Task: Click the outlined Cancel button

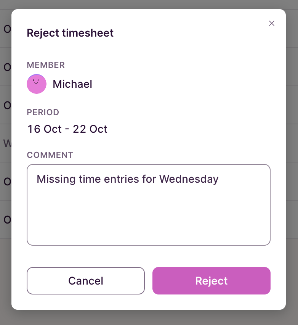Action: coord(85,281)
